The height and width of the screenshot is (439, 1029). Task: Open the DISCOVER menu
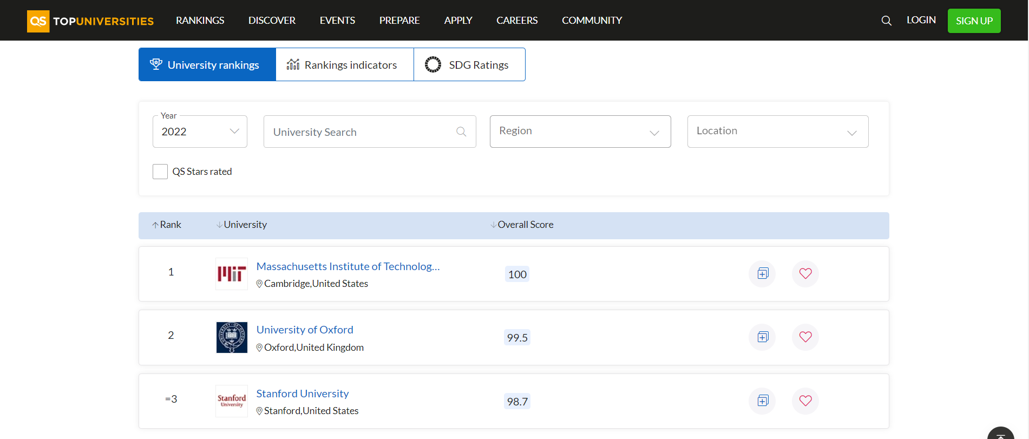coord(272,21)
